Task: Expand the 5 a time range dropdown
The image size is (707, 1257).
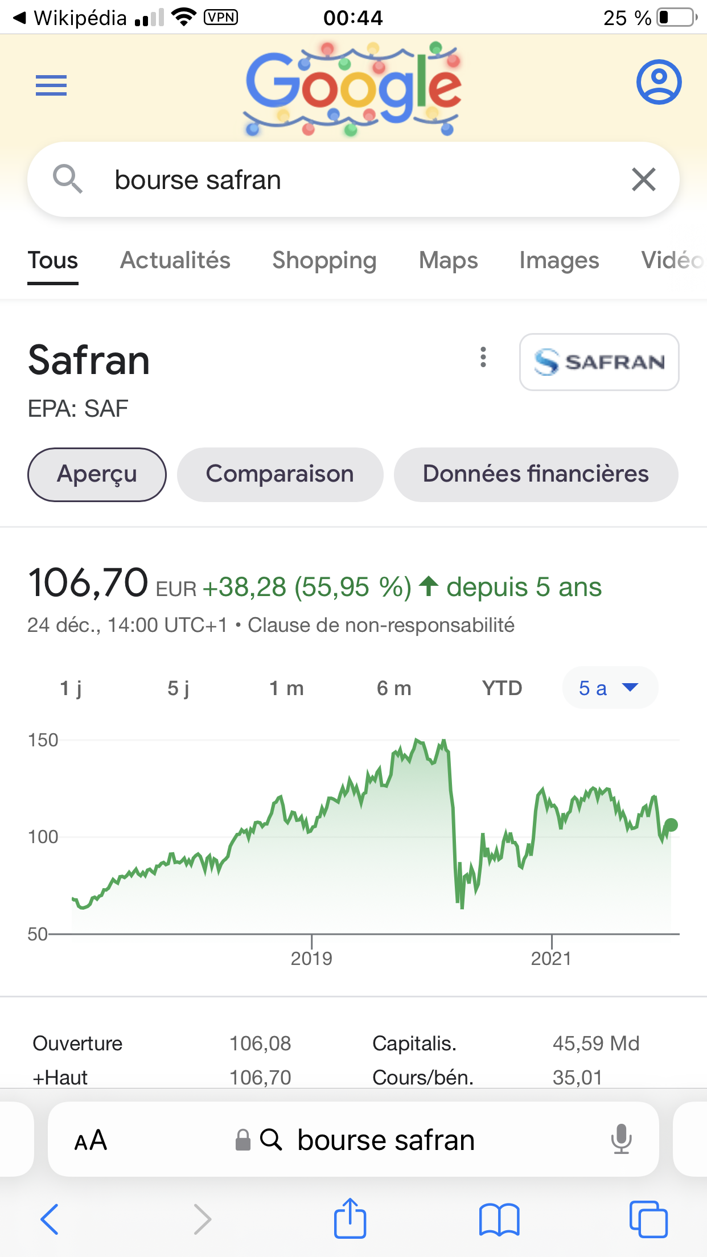Action: (609, 688)
